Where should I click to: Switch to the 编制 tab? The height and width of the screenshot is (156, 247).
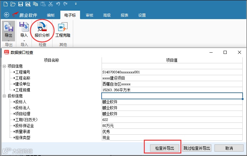pyautogui.click(x=51, y=15)
